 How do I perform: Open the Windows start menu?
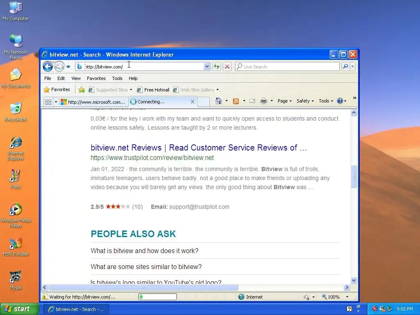[19, 309]
